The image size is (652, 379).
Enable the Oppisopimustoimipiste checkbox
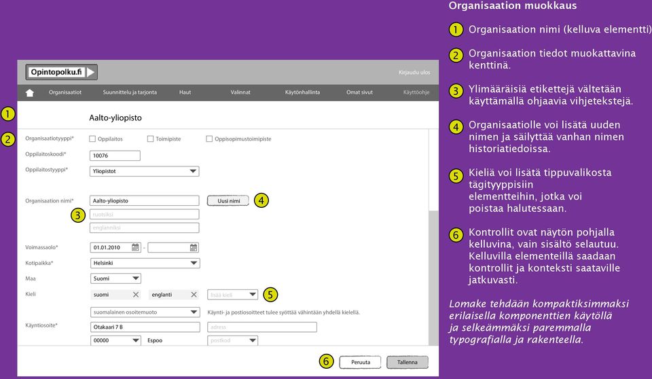pyautogui.click(x=209, y=139)
